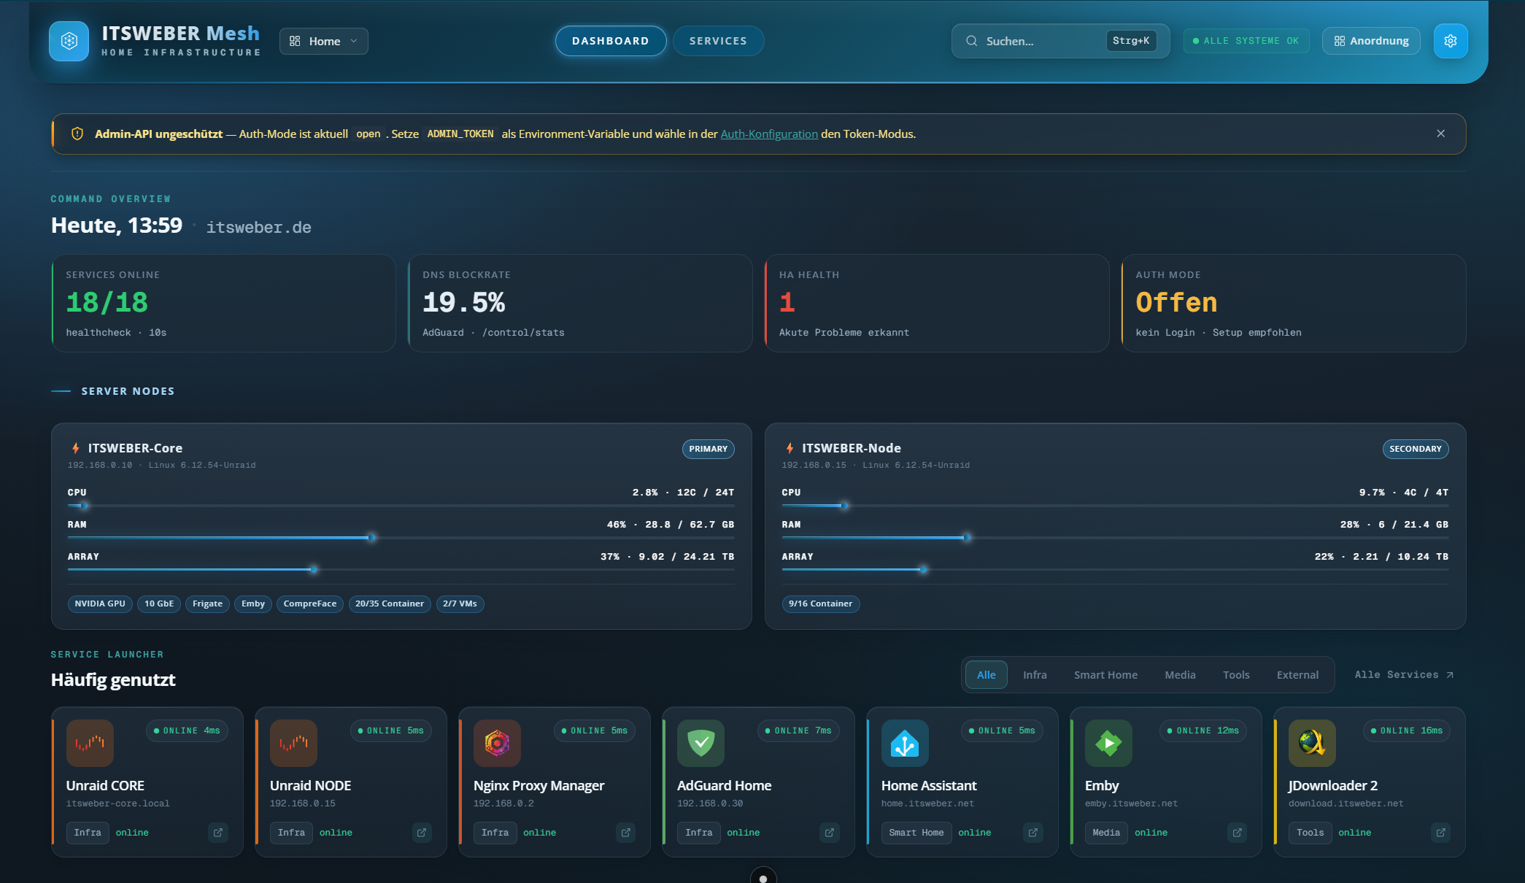Open Unraid NODE external link icon
Screen dimensions: 1525x883
point(422,833)
